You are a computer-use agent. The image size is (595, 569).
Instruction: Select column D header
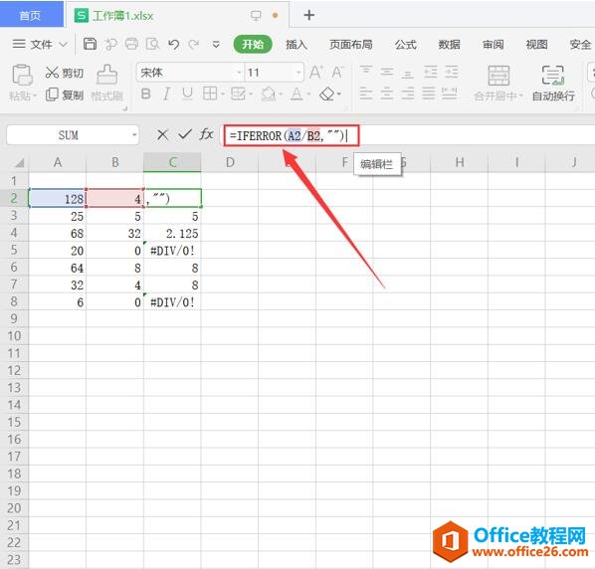230,162
